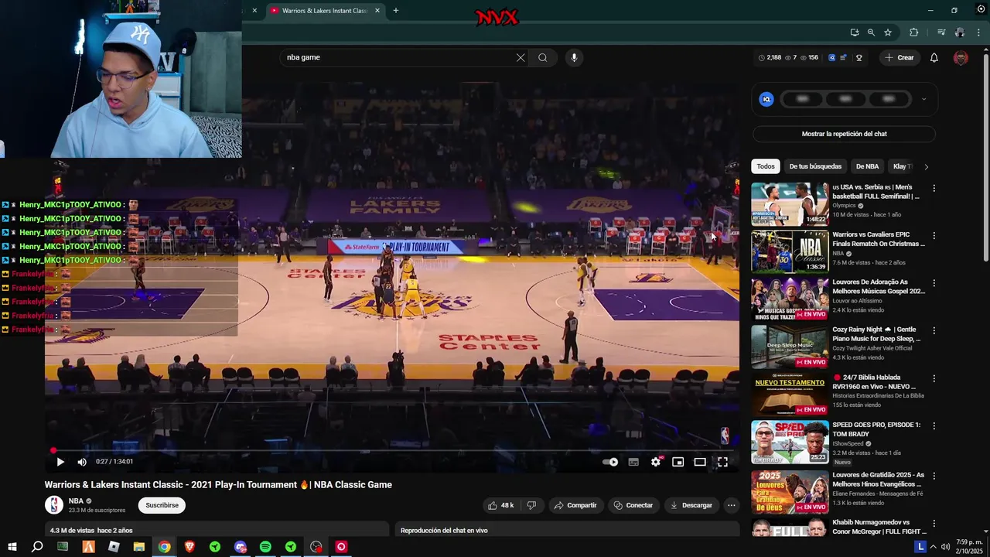Seek along the red video progress bar
This screenshot has height=557, width=990.
click(392, 450)
